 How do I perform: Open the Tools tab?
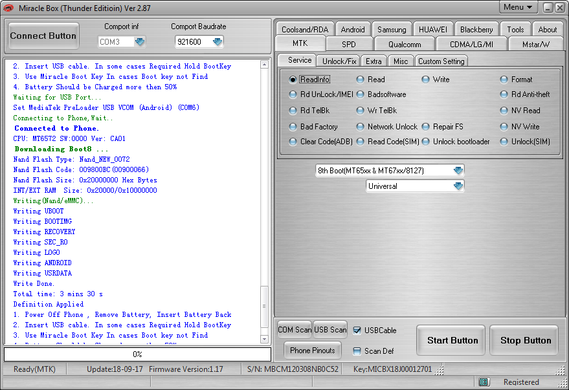[515, 29]
